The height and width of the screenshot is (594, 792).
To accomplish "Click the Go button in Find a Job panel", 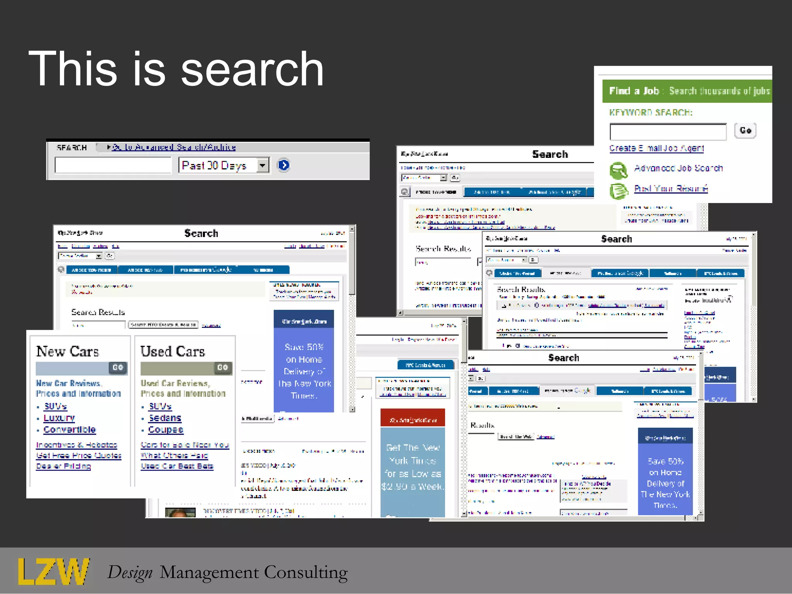I will click(745, 131).
